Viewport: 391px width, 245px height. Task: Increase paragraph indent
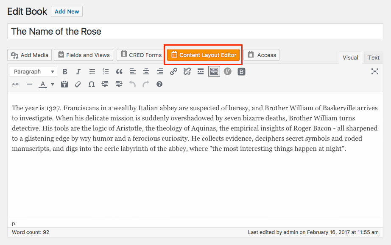pyautogui.click(x=119, y=84)
